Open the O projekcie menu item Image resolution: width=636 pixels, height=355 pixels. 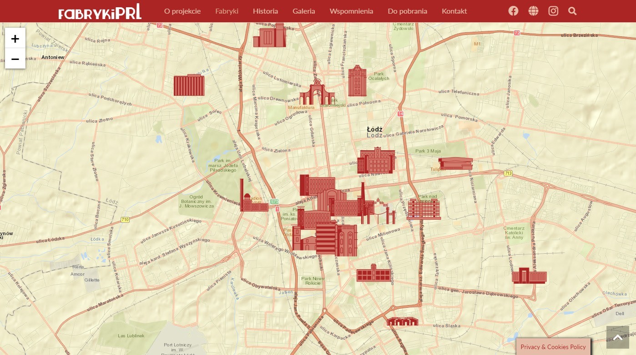coord(182,11)
